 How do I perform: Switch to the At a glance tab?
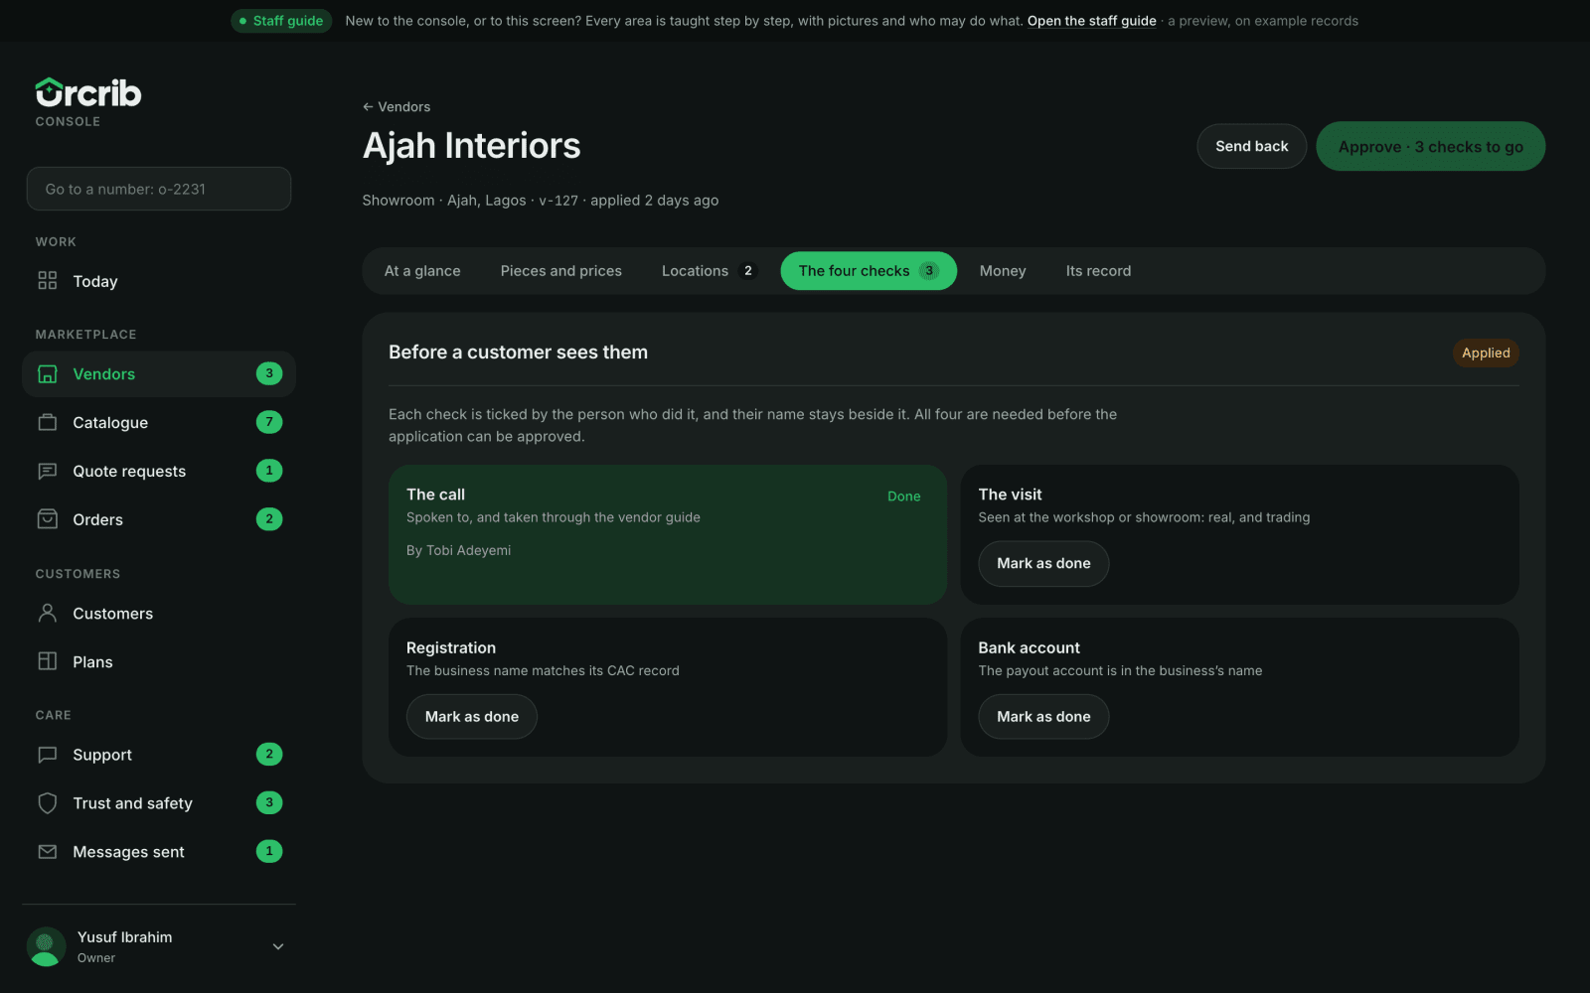[422, 271]
